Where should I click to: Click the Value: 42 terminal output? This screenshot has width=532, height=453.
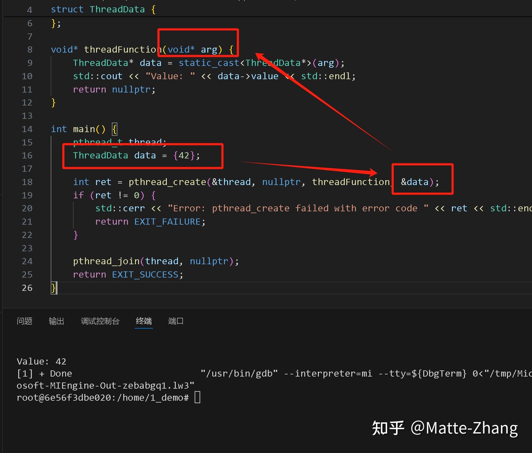pos(42,361)
